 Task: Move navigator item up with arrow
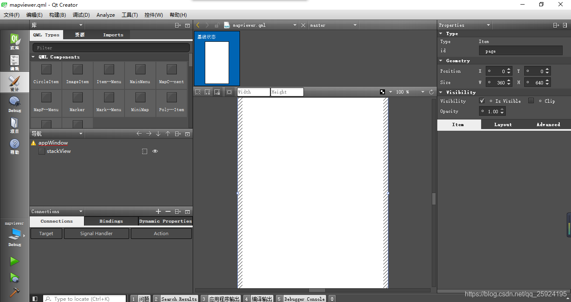coord(168,134)
